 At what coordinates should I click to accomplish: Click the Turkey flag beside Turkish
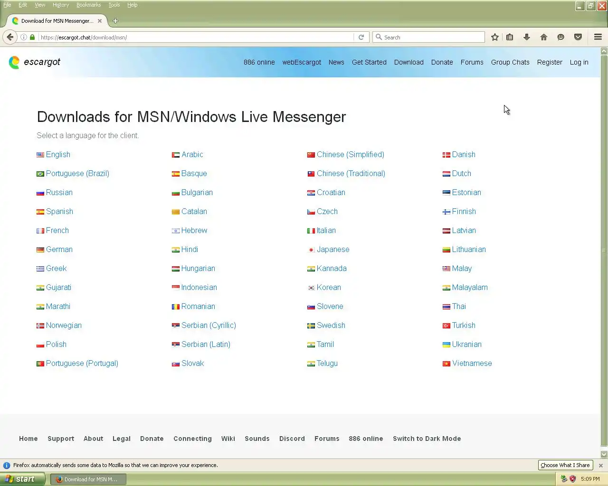(446, 326)
